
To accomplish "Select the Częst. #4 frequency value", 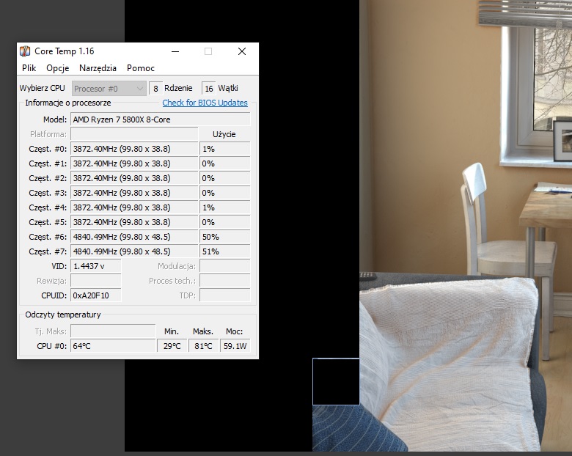I will click(x=134, y=207).
